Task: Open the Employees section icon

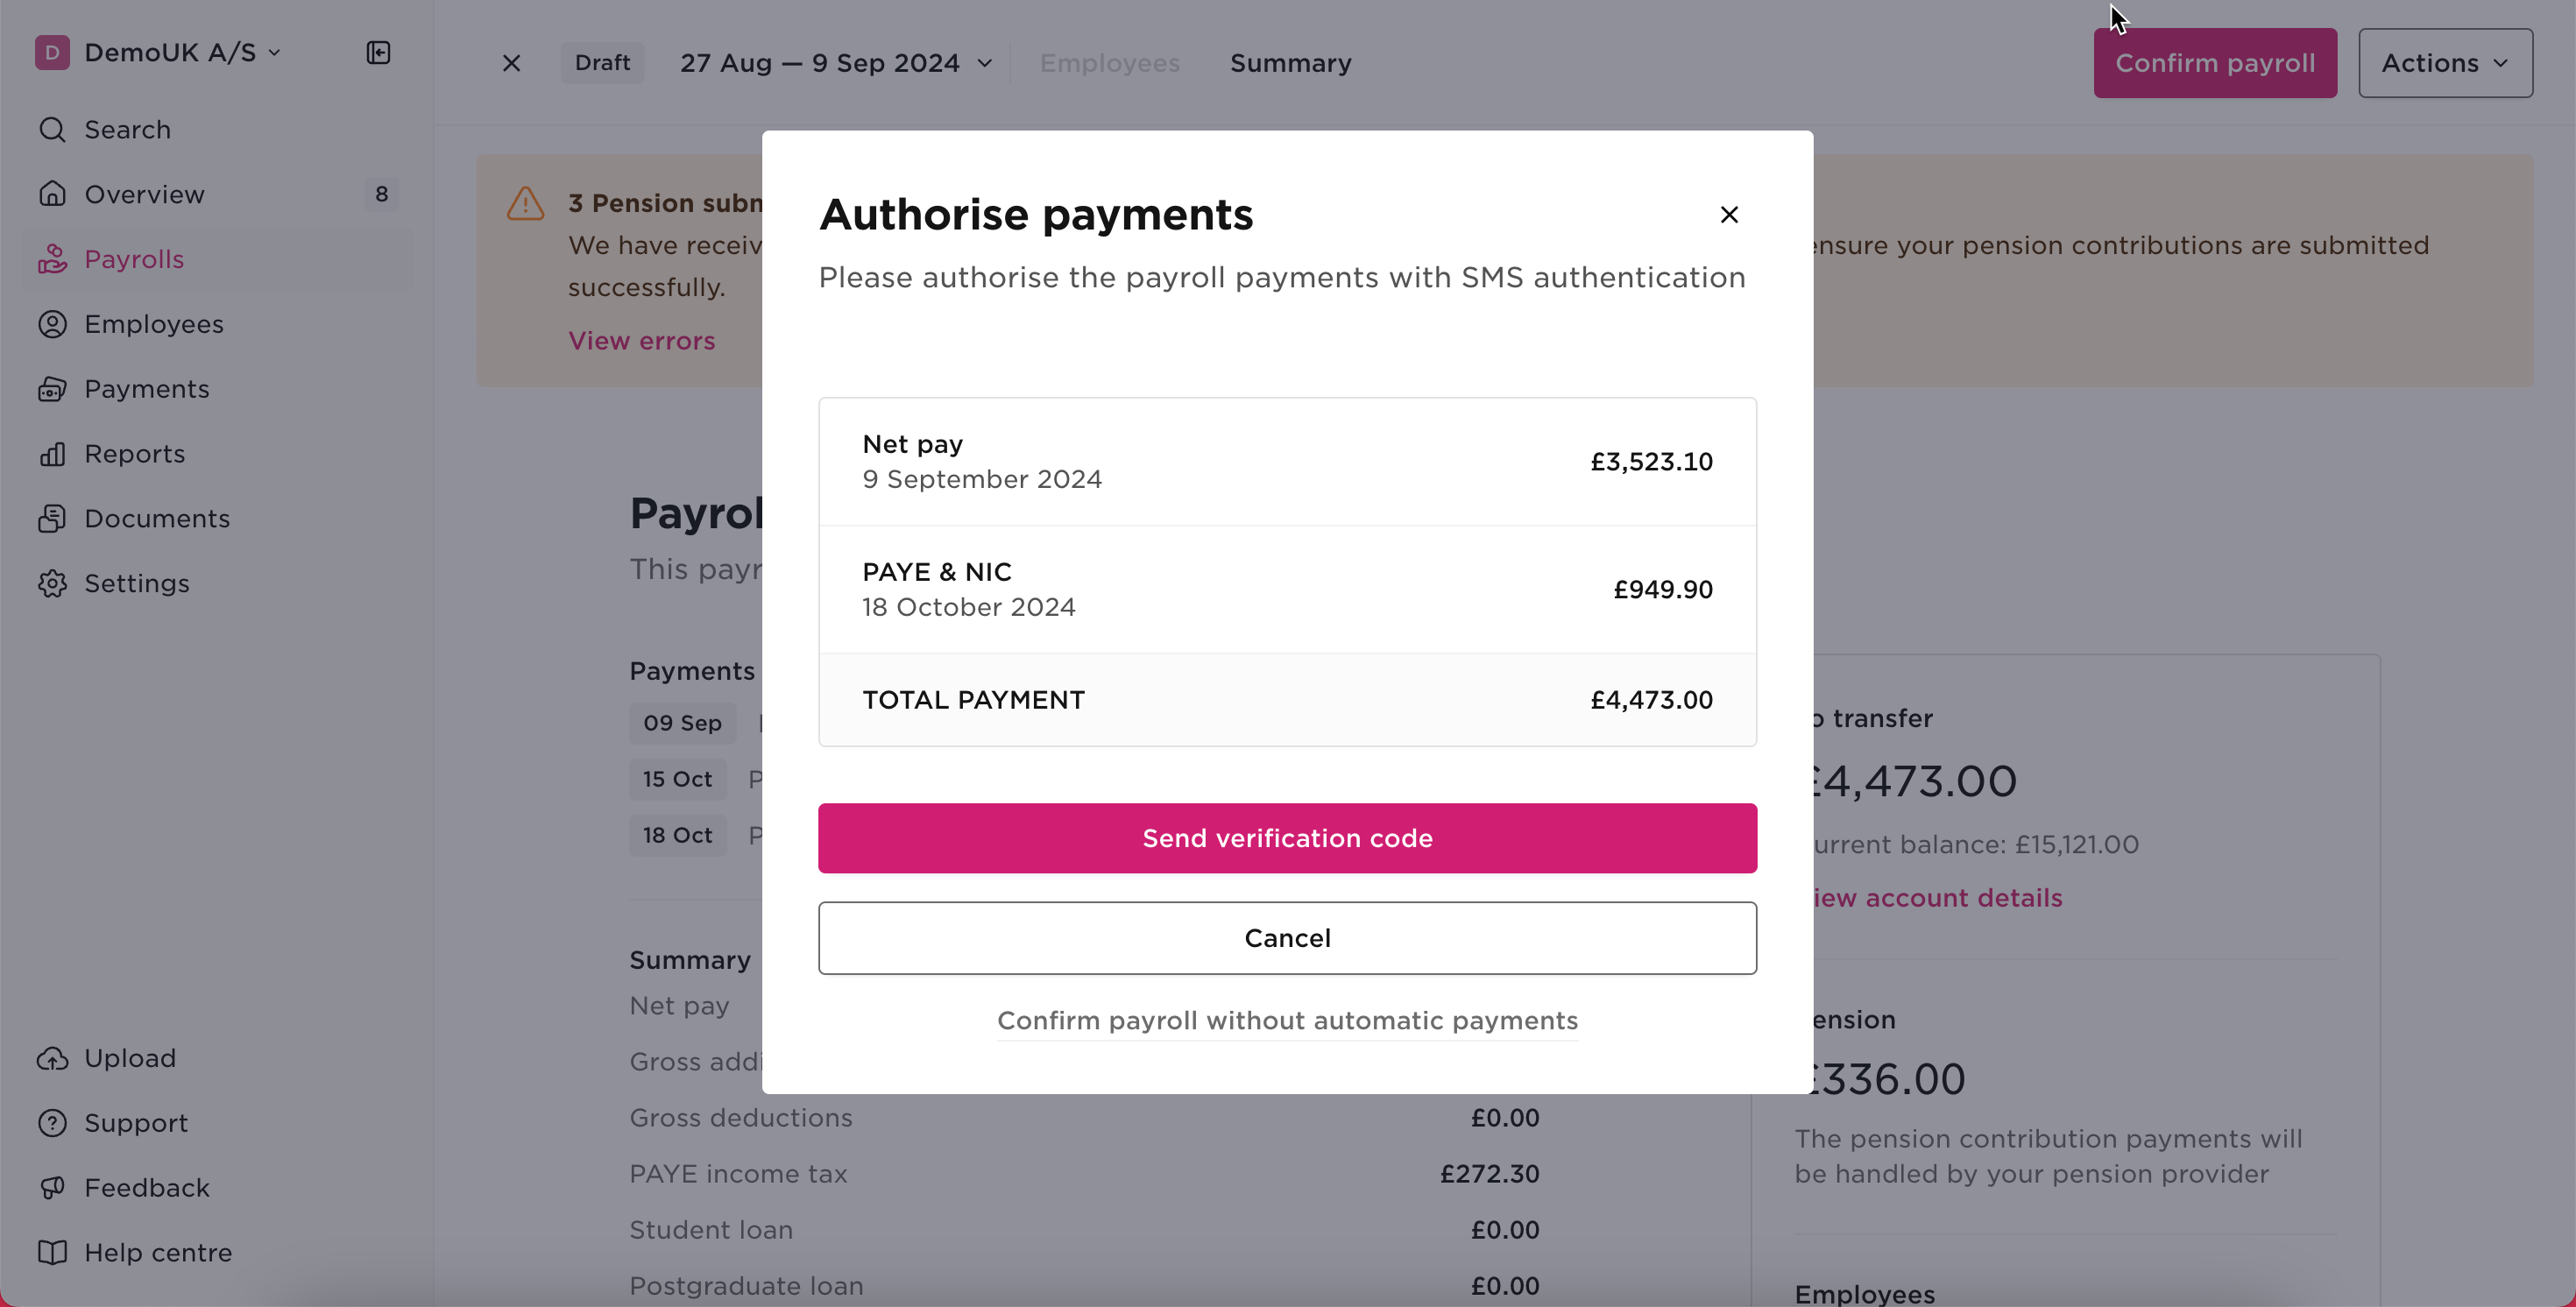Action: pos(52,324)
